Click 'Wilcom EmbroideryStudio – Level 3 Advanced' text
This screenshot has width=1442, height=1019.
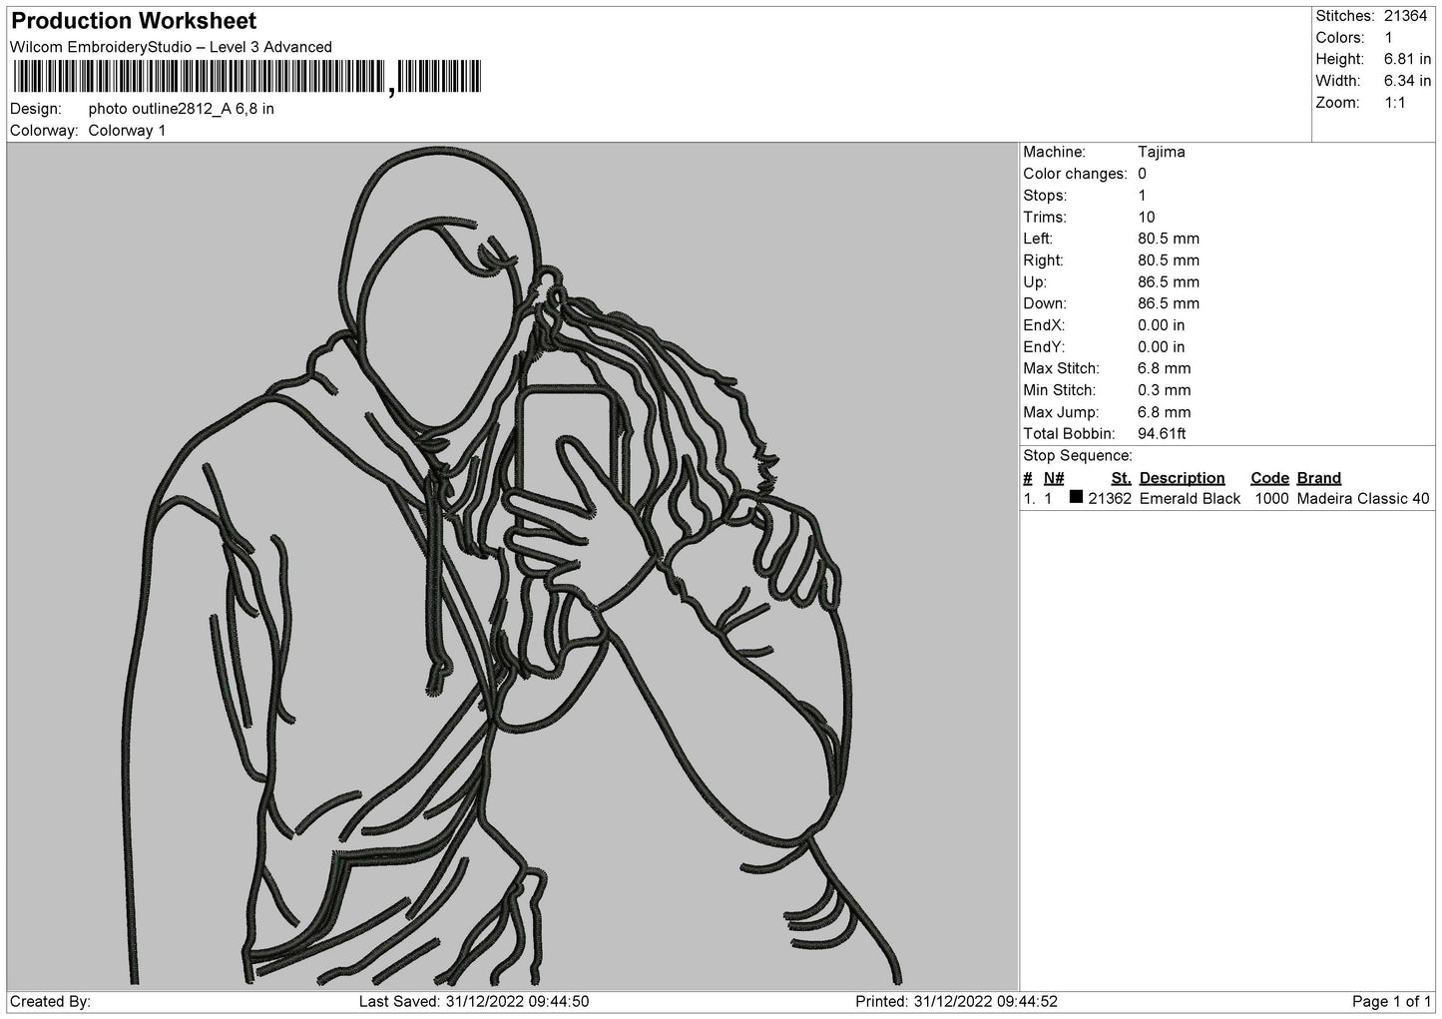tap(171, 47)
